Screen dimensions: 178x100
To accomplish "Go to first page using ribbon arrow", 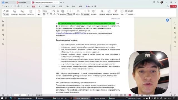I will [x=68, y=11].
